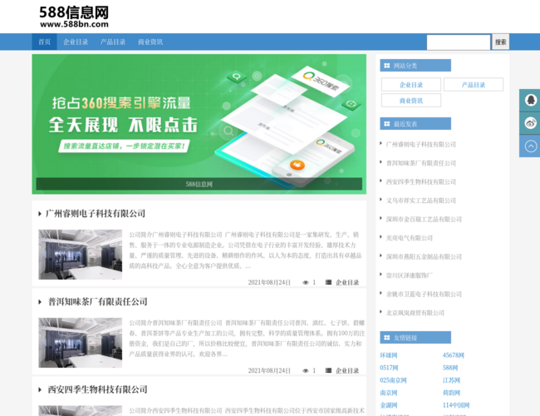Go to 首页 in navigation bar
Image resolution: width=540 pixels, height=416 pixels.
click(44, 42)
